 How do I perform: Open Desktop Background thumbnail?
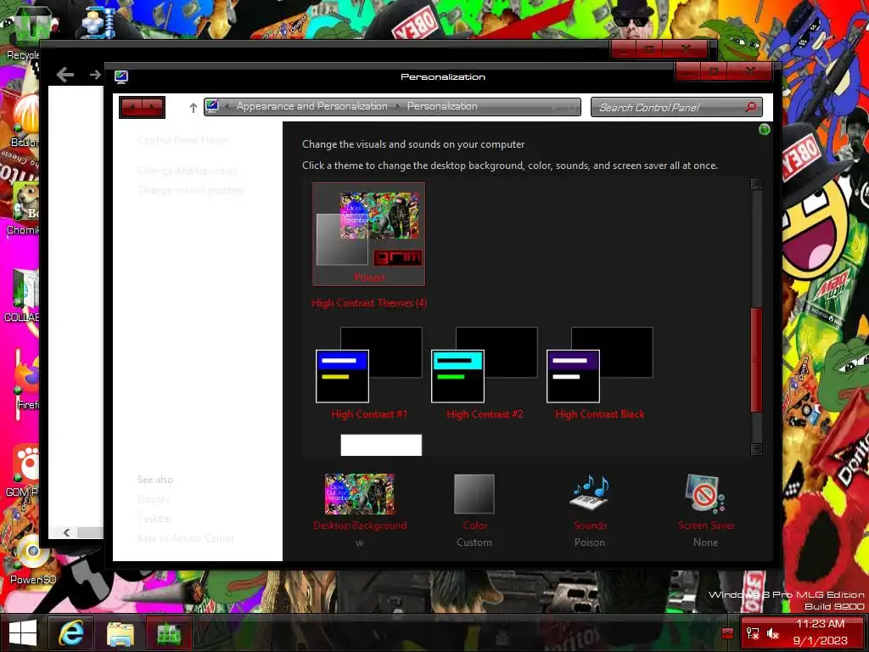coord(360,493)
